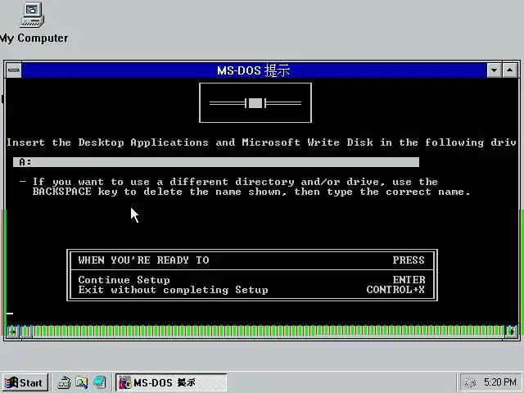The image size is (524, 393).
Task: Click the 5:20 PM clock
Action: (499, 382)
